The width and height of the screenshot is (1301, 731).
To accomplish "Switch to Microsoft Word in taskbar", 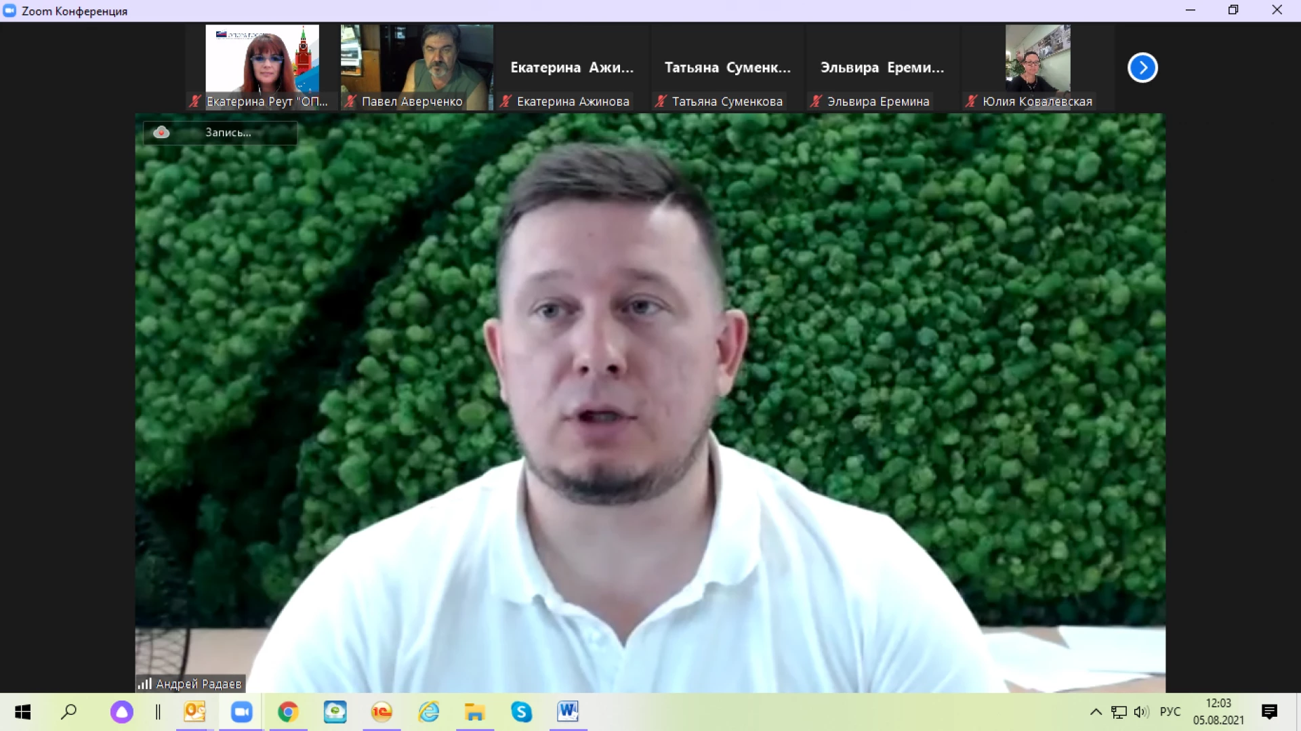I will [568, 712].
